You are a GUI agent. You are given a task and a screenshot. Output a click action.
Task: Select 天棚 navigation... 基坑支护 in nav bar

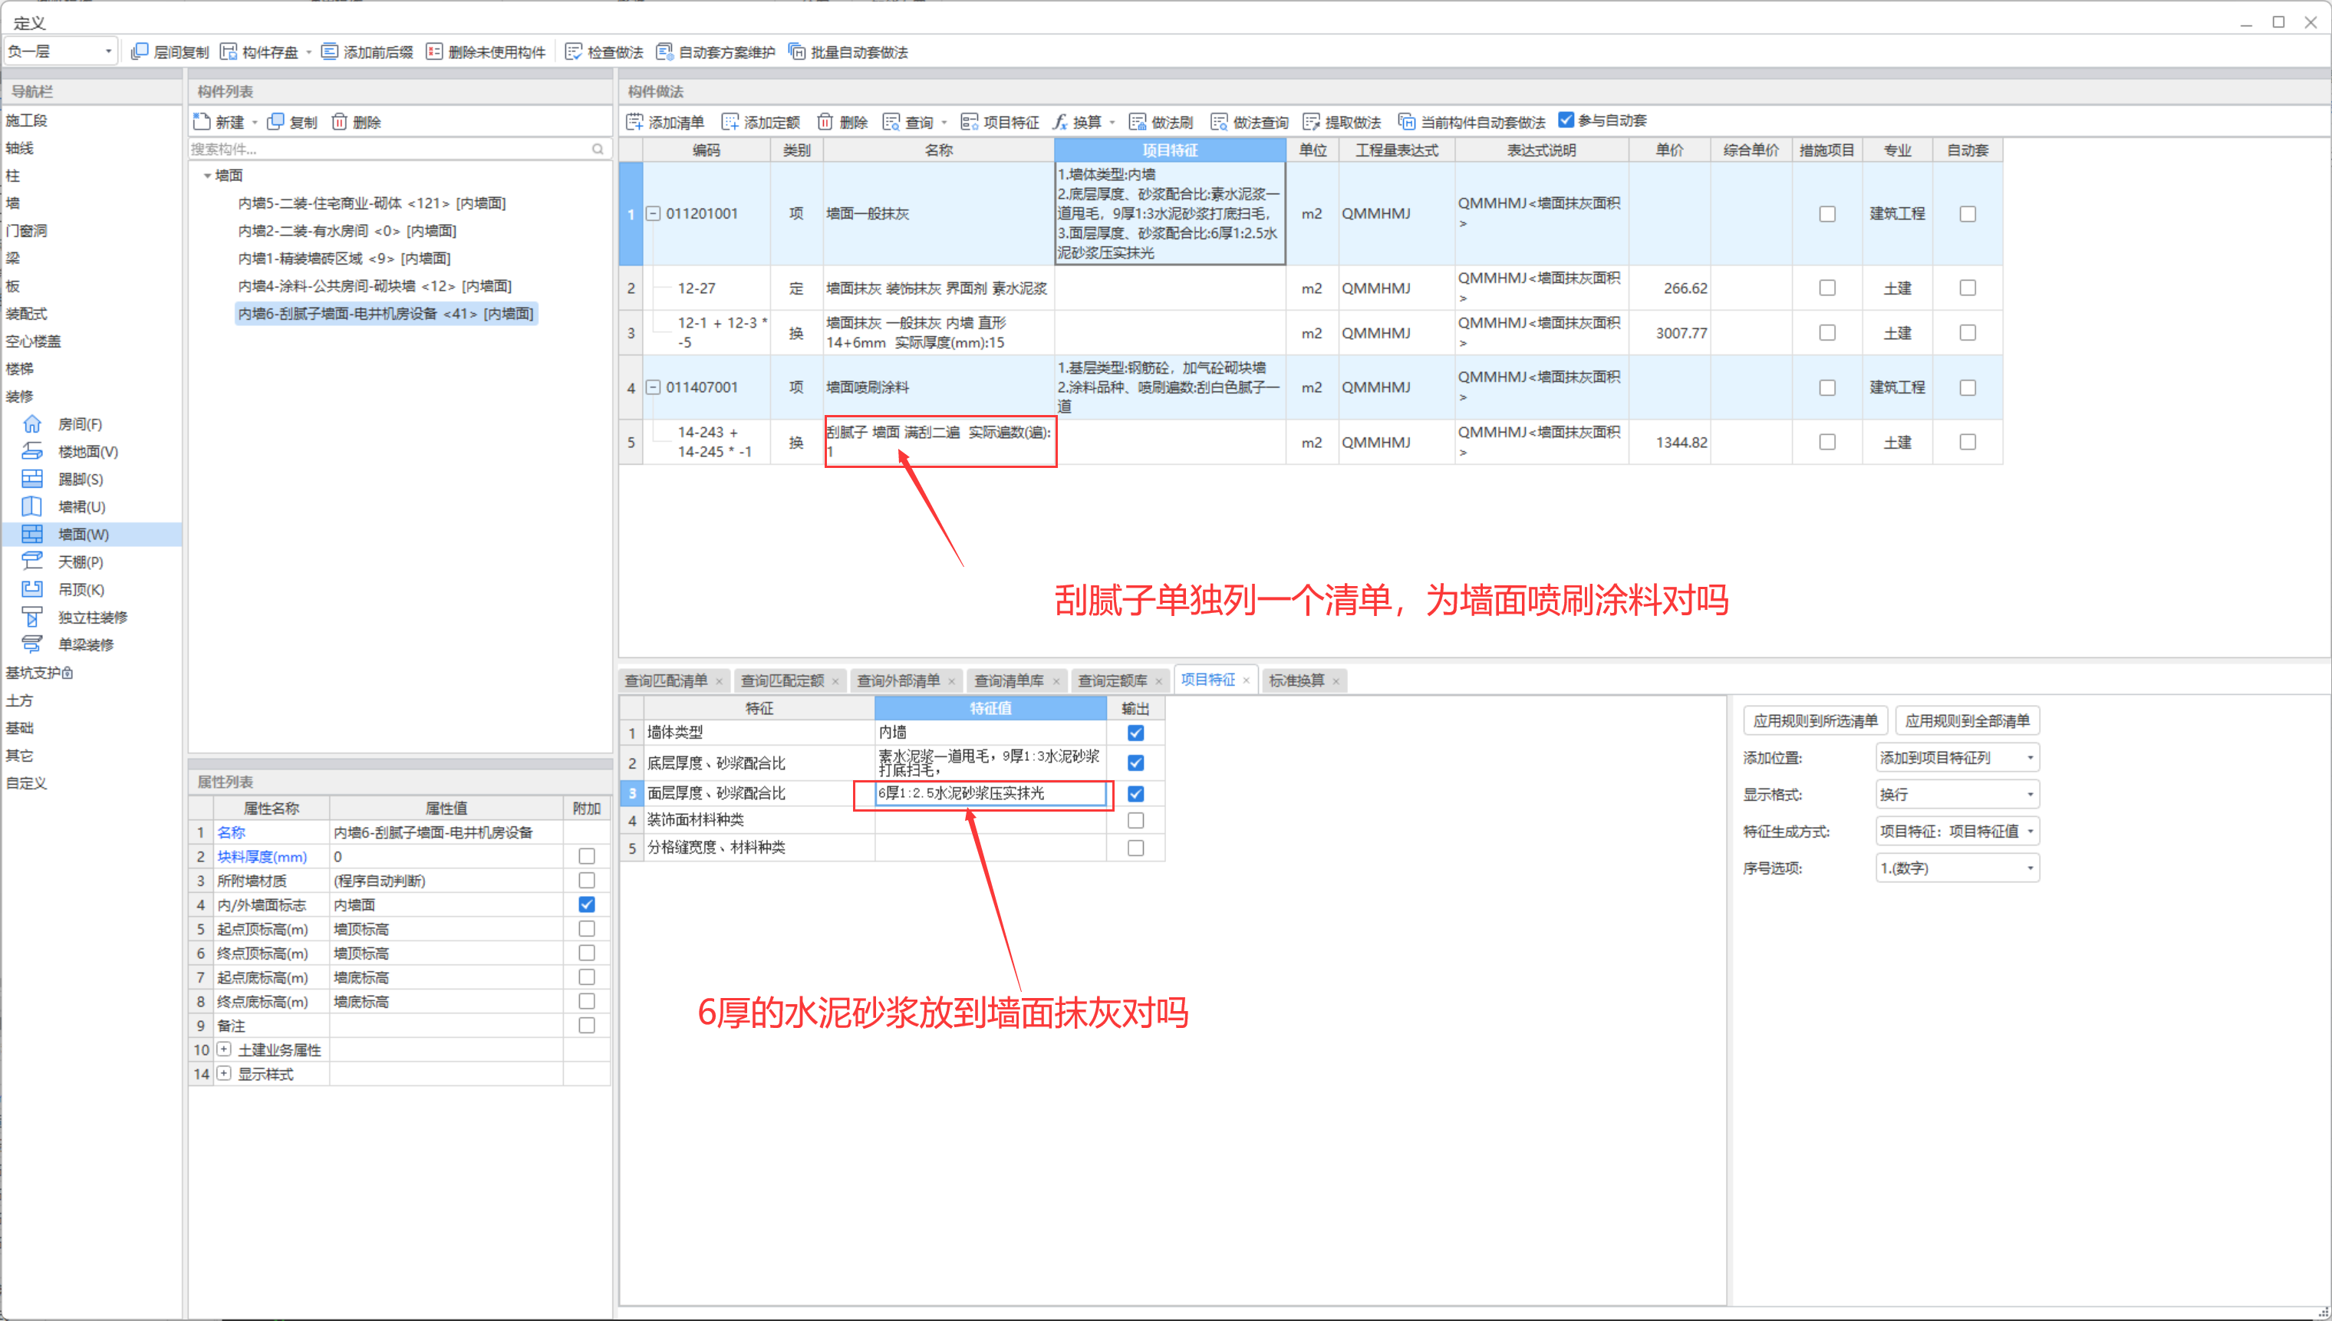point(39,672)
